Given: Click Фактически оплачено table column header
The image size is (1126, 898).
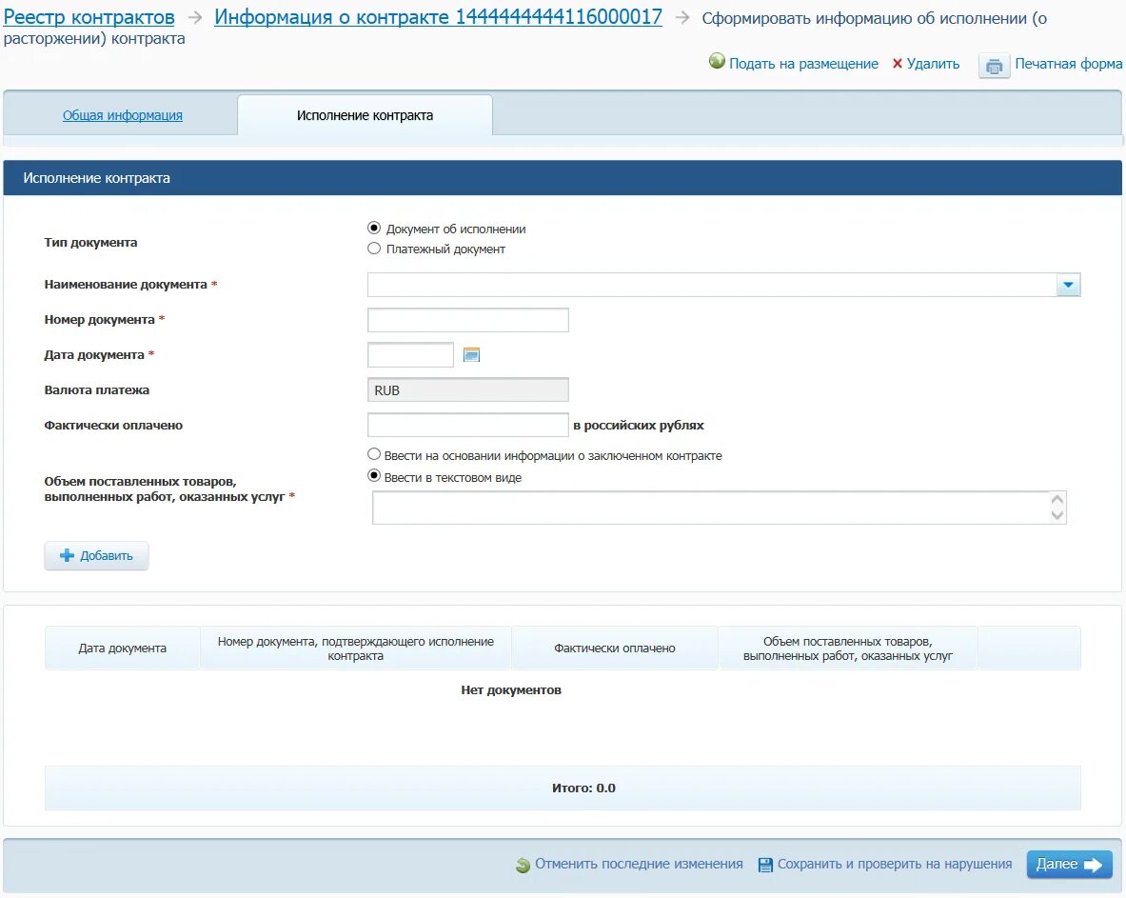Looking at the screenshot, I should pyautogui.click(x=615, y=648).
